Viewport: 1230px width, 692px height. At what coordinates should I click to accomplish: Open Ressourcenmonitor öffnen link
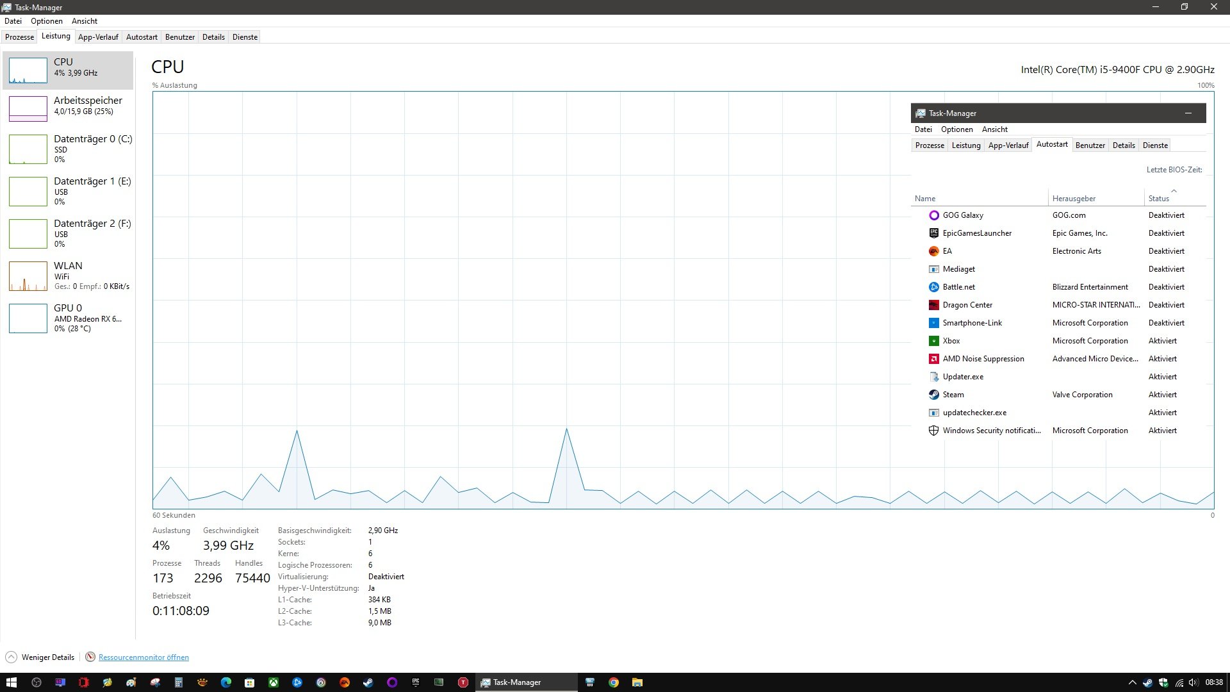click(x=143, y=657)
